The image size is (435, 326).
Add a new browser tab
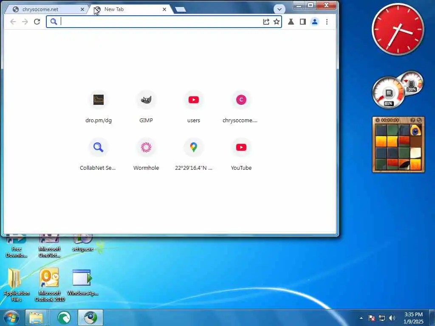coord(181,9)
